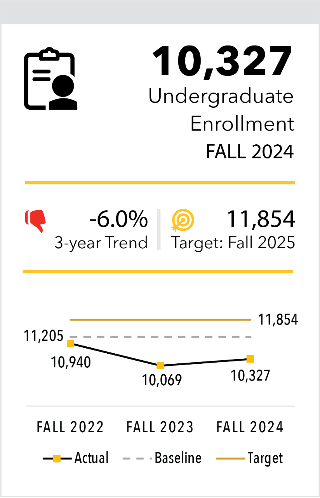
Task: Click the golden target line in chart
Action: 161,320
